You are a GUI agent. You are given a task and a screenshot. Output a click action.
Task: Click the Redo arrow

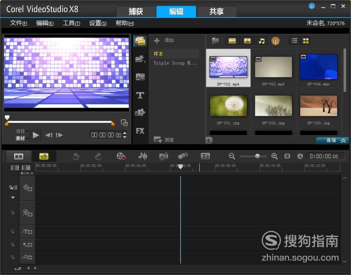tap(98, 156)
